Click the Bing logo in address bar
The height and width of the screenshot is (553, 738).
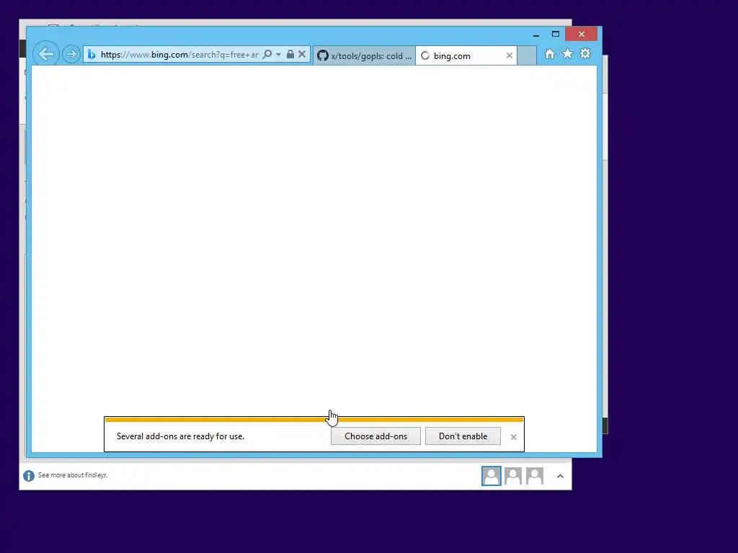tap(92, 55)
